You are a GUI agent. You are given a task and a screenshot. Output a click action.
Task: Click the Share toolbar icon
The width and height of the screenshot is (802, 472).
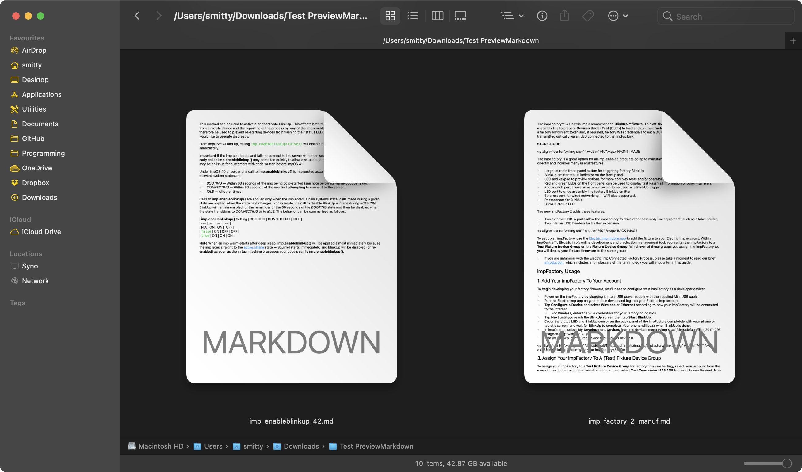pos(564,16)
